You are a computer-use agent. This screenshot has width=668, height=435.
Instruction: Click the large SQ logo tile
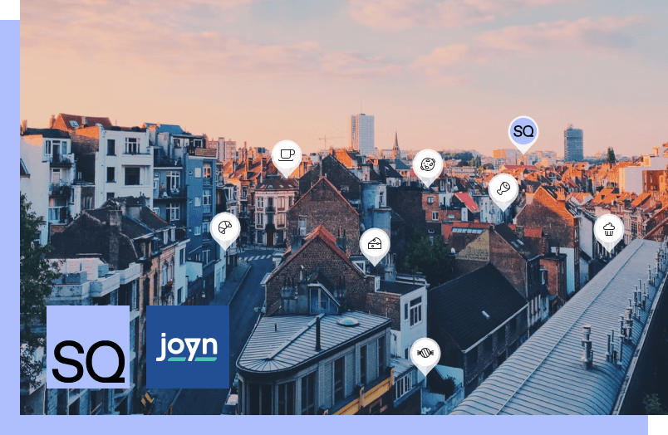[x=88, y=347]
